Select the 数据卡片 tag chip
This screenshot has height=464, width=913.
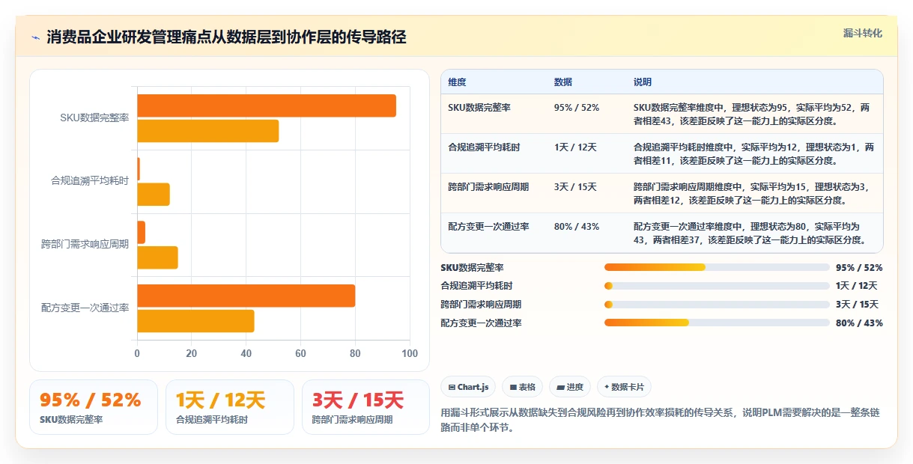624,387
